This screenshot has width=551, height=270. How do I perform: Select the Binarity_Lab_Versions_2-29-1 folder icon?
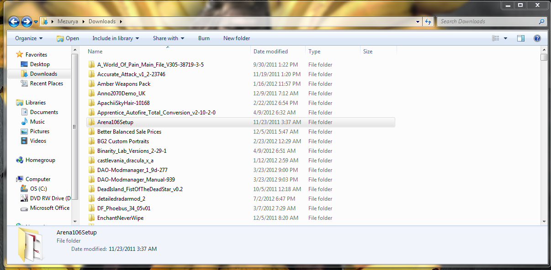92,151
